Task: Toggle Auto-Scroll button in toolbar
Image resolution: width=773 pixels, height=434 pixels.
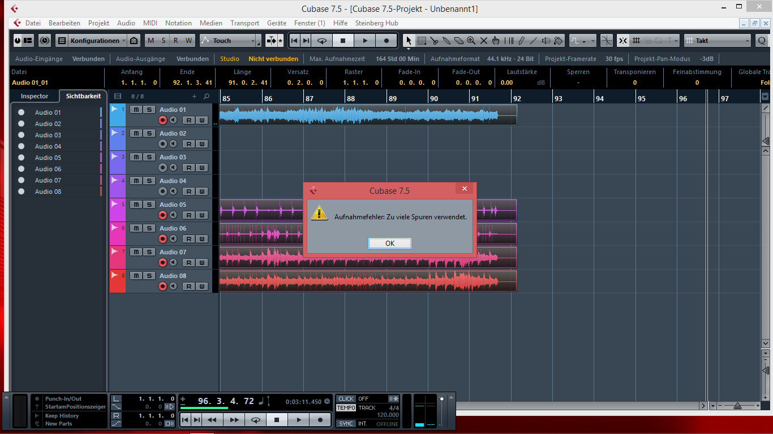Action: coord(271,41)
